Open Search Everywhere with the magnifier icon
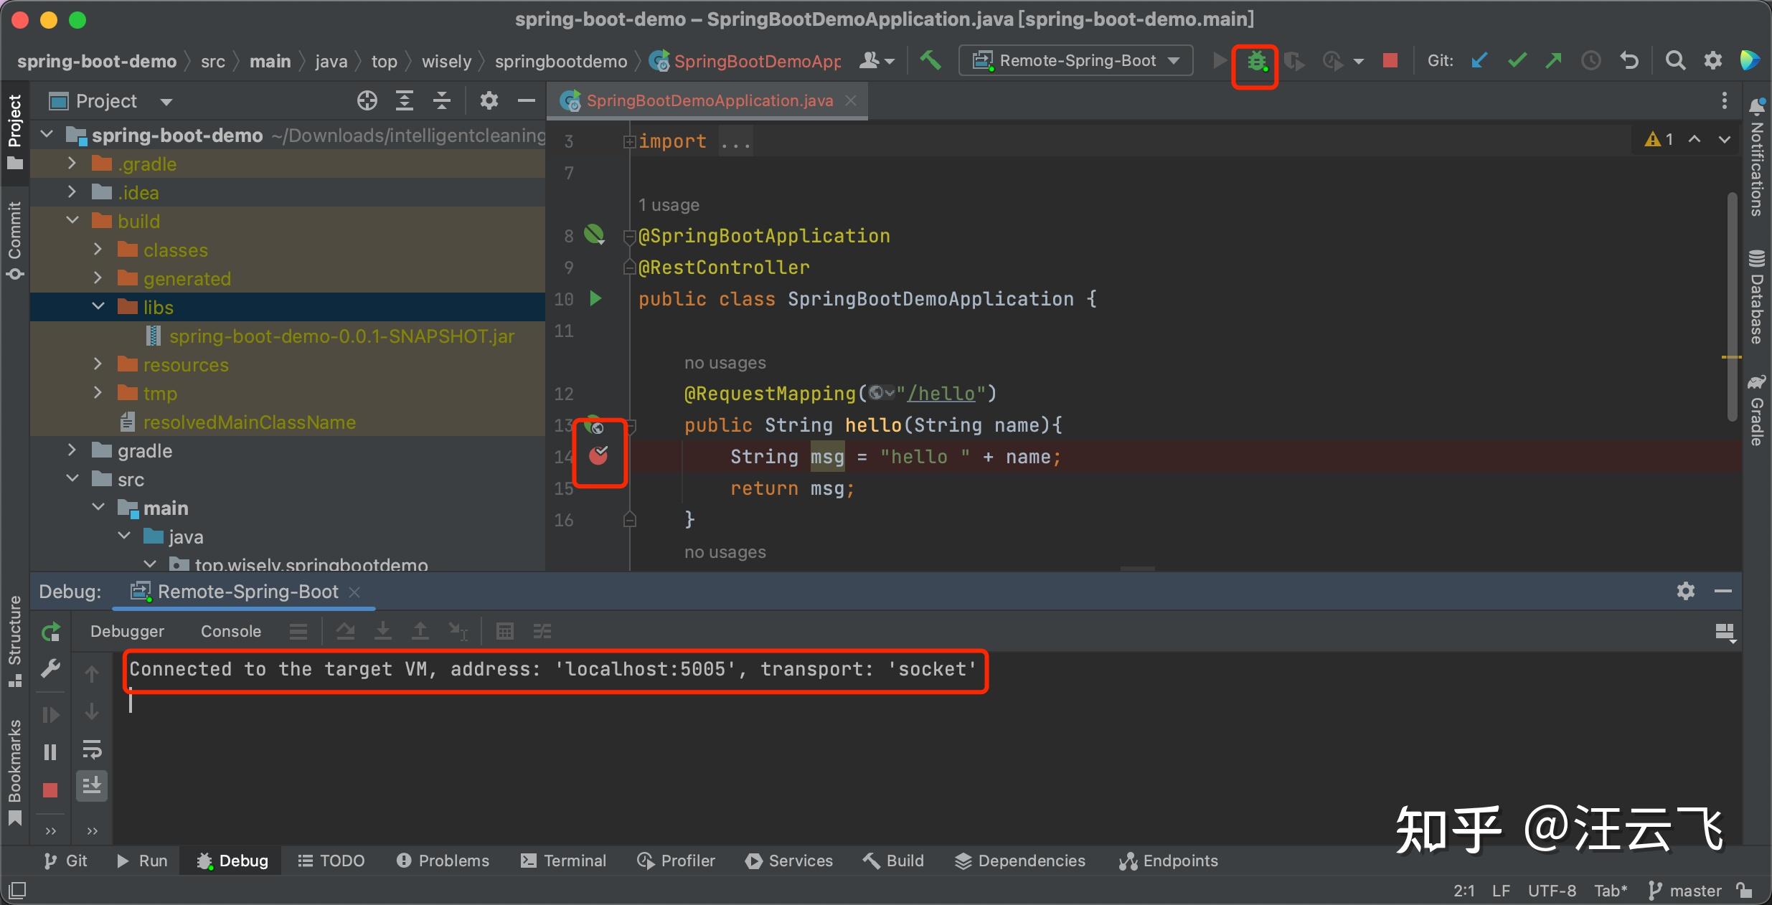This screenshot has height=905, width=1772. (1677, 61)
